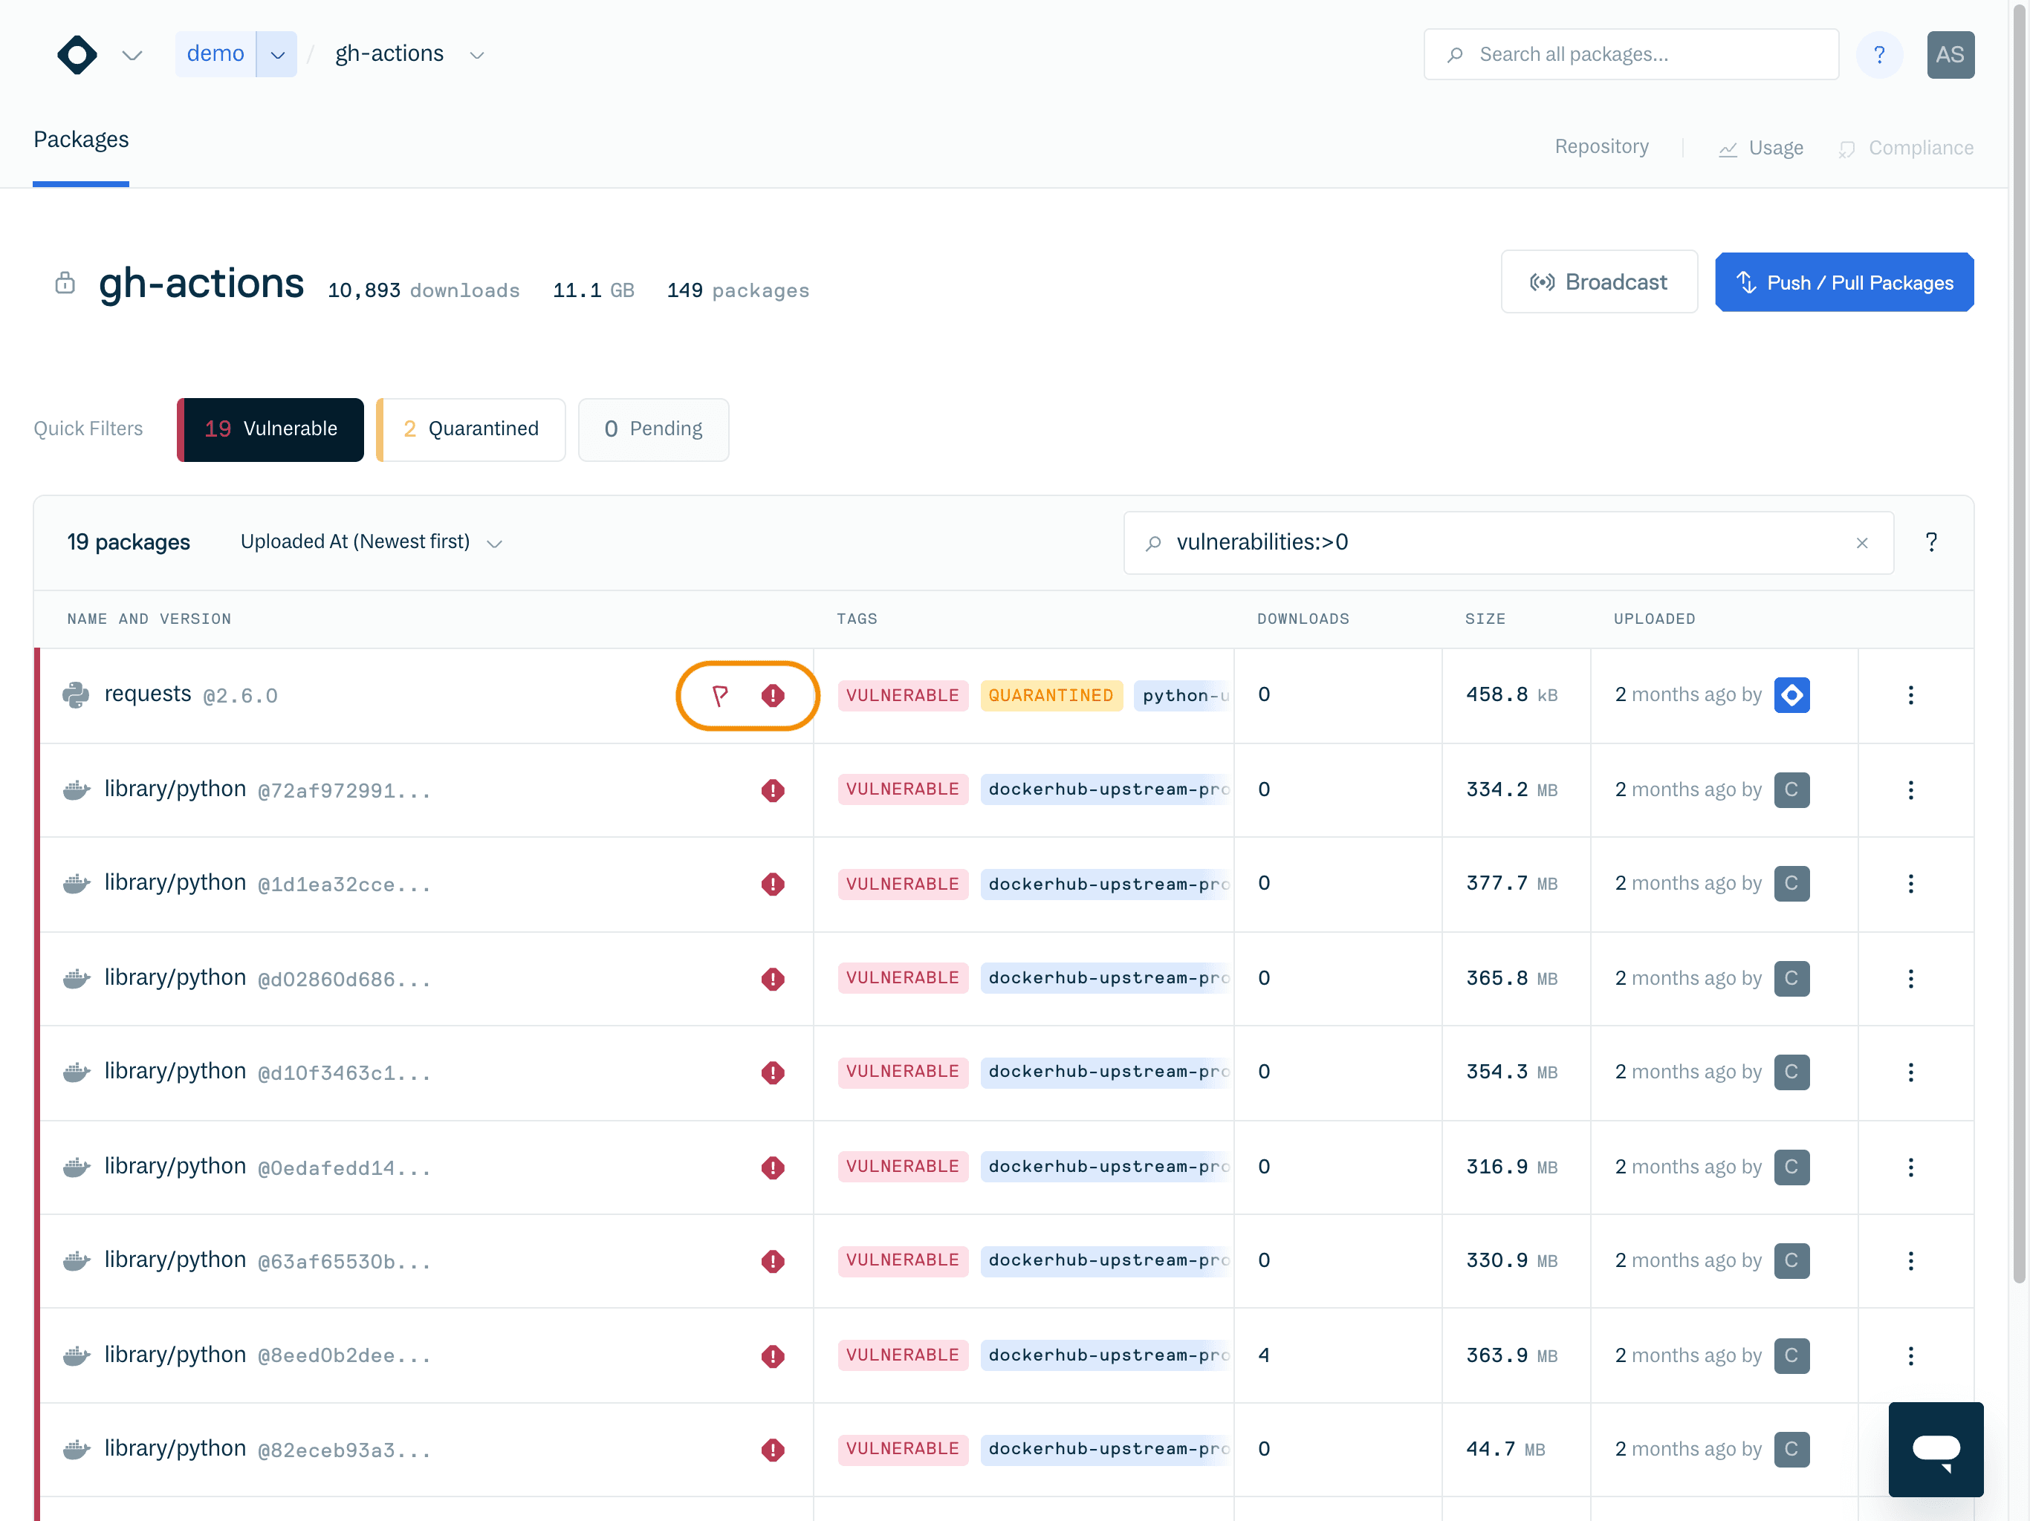This screenshot has height=1521, width=2030.
Task: Toggle the 2 Quarantined quick filter
Action: tap(471, 429)
